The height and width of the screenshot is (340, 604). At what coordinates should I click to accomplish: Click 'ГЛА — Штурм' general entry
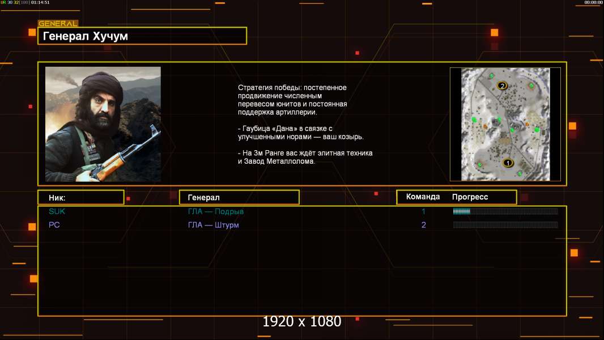click(214, 225)
